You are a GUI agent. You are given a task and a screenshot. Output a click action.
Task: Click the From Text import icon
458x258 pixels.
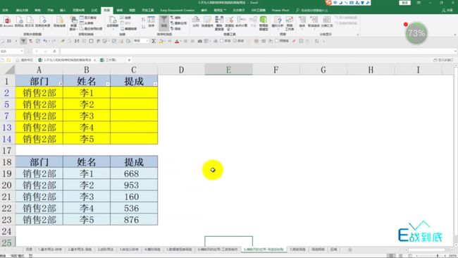point(30,21)
